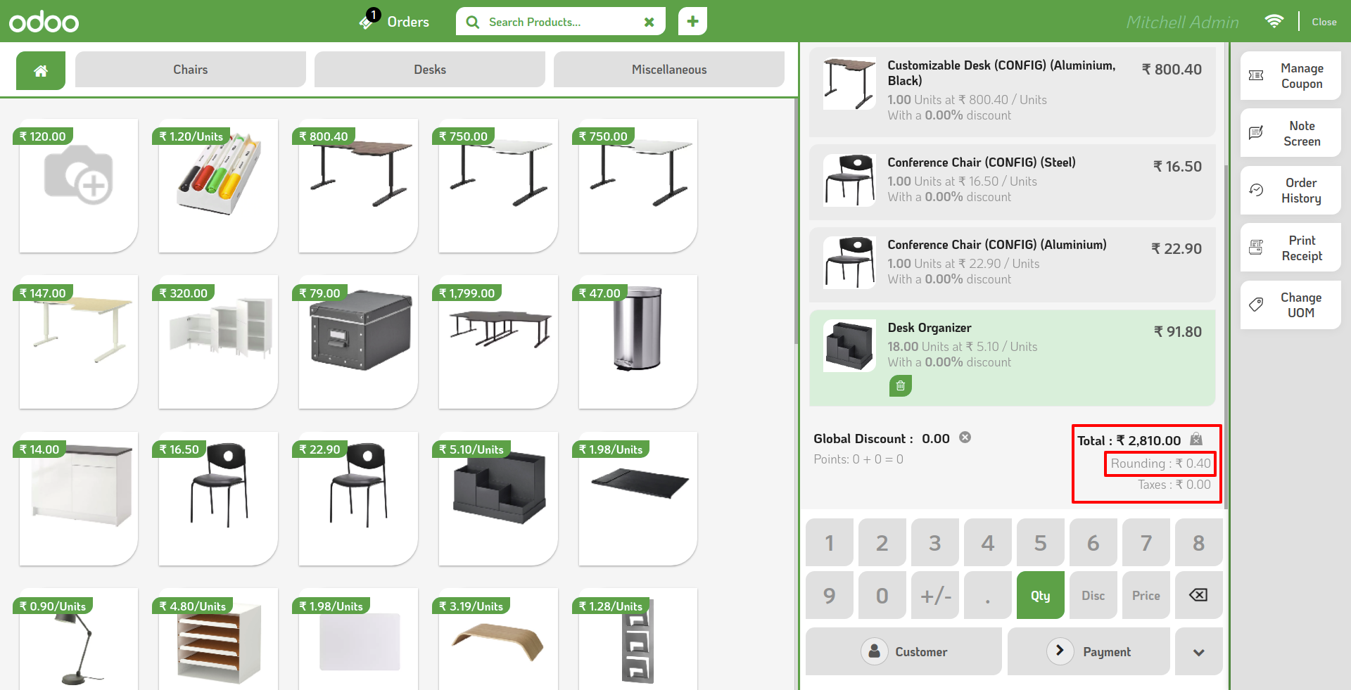Image resolution: width=1351 pixels, height=690 pixels.
Task: Add the ₹ 16.50 conference chair
Action: pyautogui.click(x=218, y=499)
